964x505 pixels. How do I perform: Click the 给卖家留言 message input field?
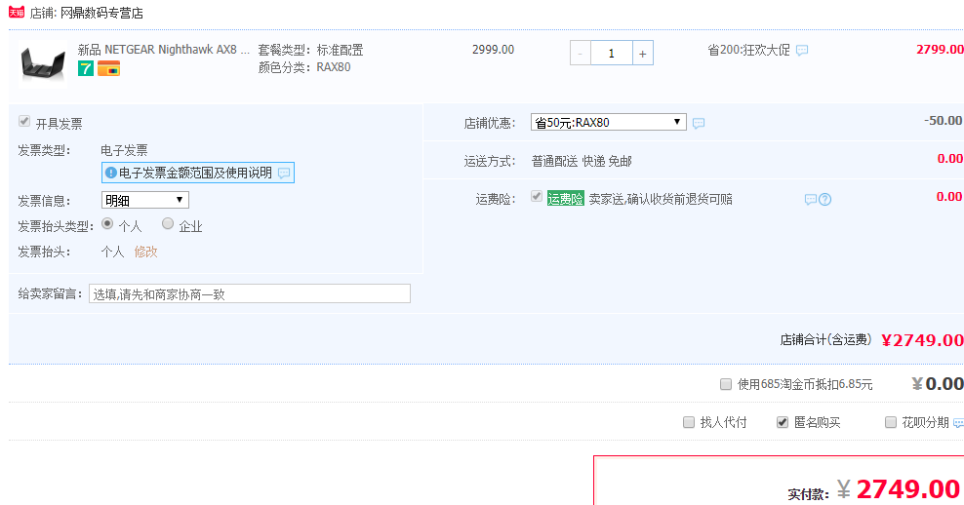(250, 293)
